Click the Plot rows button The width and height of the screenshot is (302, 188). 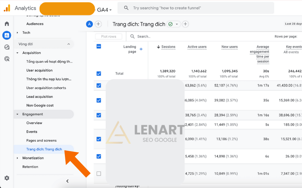tap(109, 36)
